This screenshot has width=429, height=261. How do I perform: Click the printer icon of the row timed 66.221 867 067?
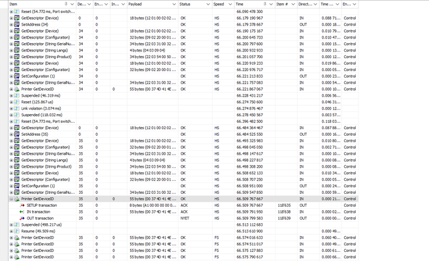click(17, 89)
